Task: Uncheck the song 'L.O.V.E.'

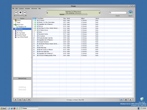Action: pos(38,46)
